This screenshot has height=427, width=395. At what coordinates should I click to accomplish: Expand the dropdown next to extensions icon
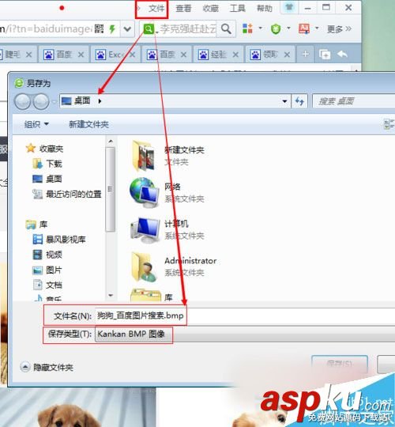coord(261,28)
